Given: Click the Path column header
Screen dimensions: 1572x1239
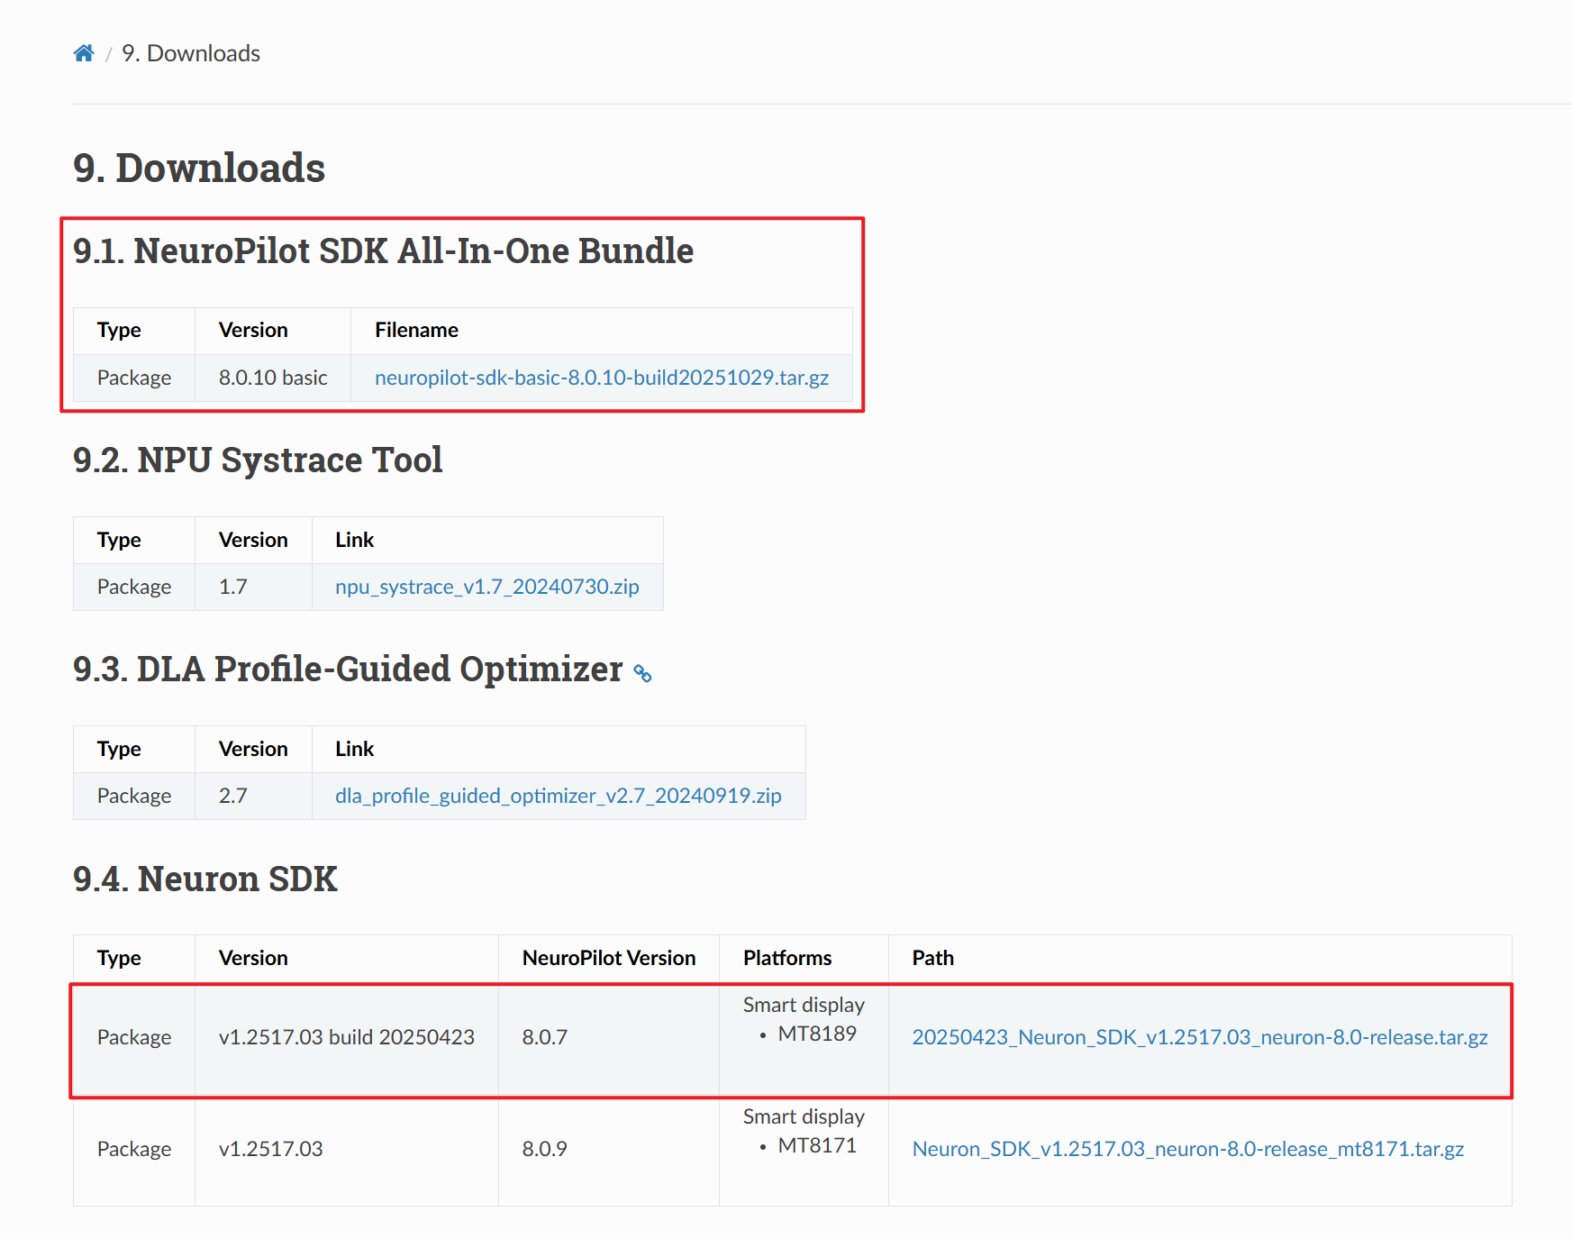Looking at the screenshot, I should 932,958.
